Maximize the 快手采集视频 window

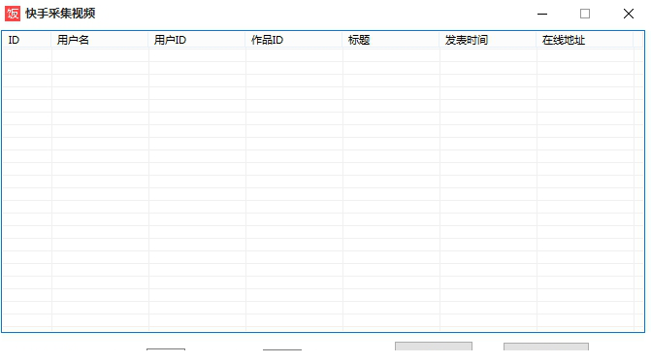(585, 14)
